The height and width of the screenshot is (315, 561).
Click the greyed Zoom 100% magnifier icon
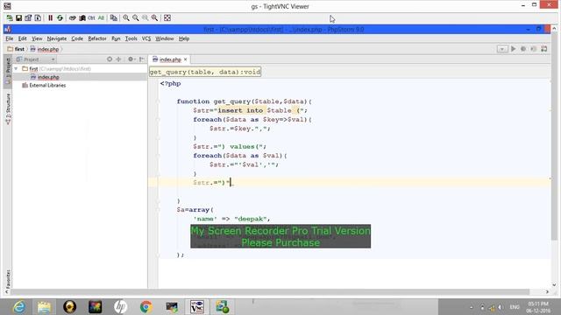coord(145,17)
